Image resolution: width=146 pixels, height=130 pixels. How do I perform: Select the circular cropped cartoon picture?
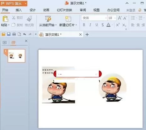coord(113,88)
